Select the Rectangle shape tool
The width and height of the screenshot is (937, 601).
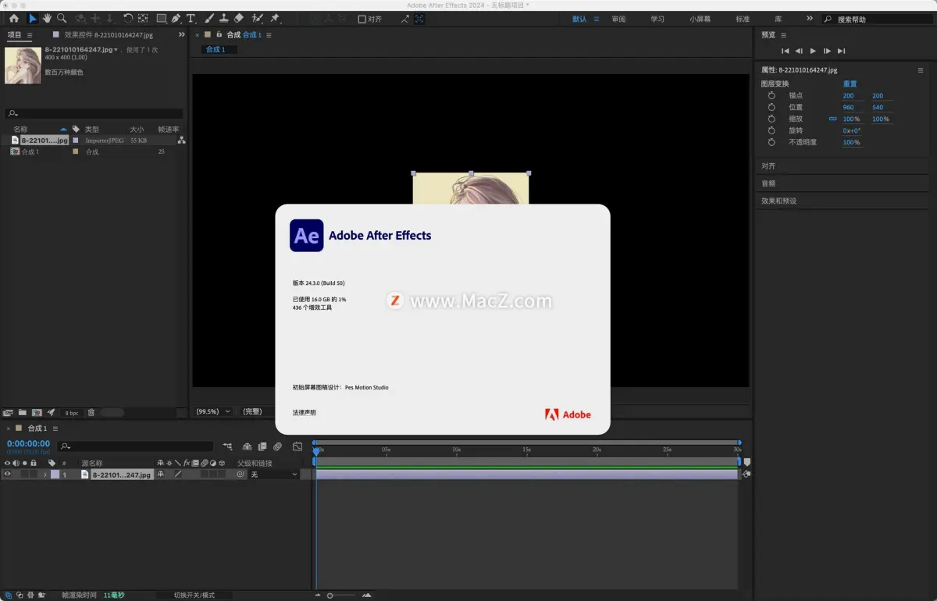[161, 18]
